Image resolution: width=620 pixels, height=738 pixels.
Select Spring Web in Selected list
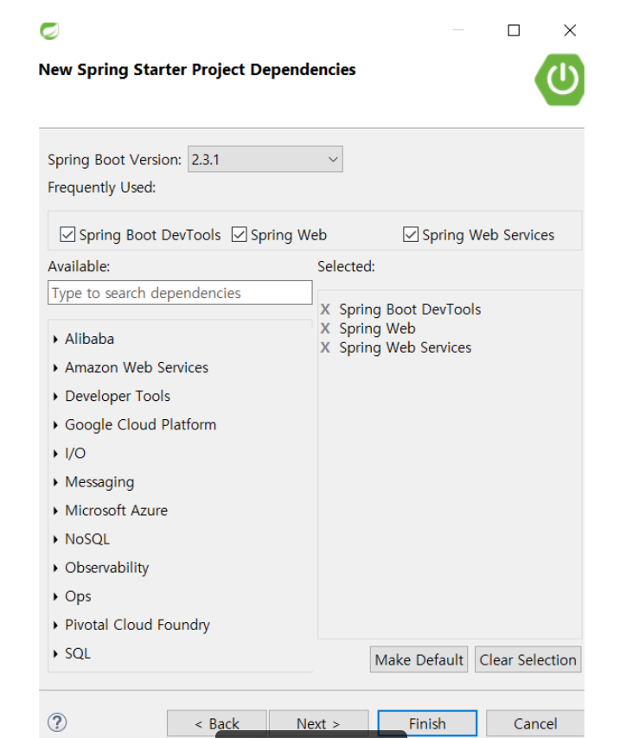(377, 328)
